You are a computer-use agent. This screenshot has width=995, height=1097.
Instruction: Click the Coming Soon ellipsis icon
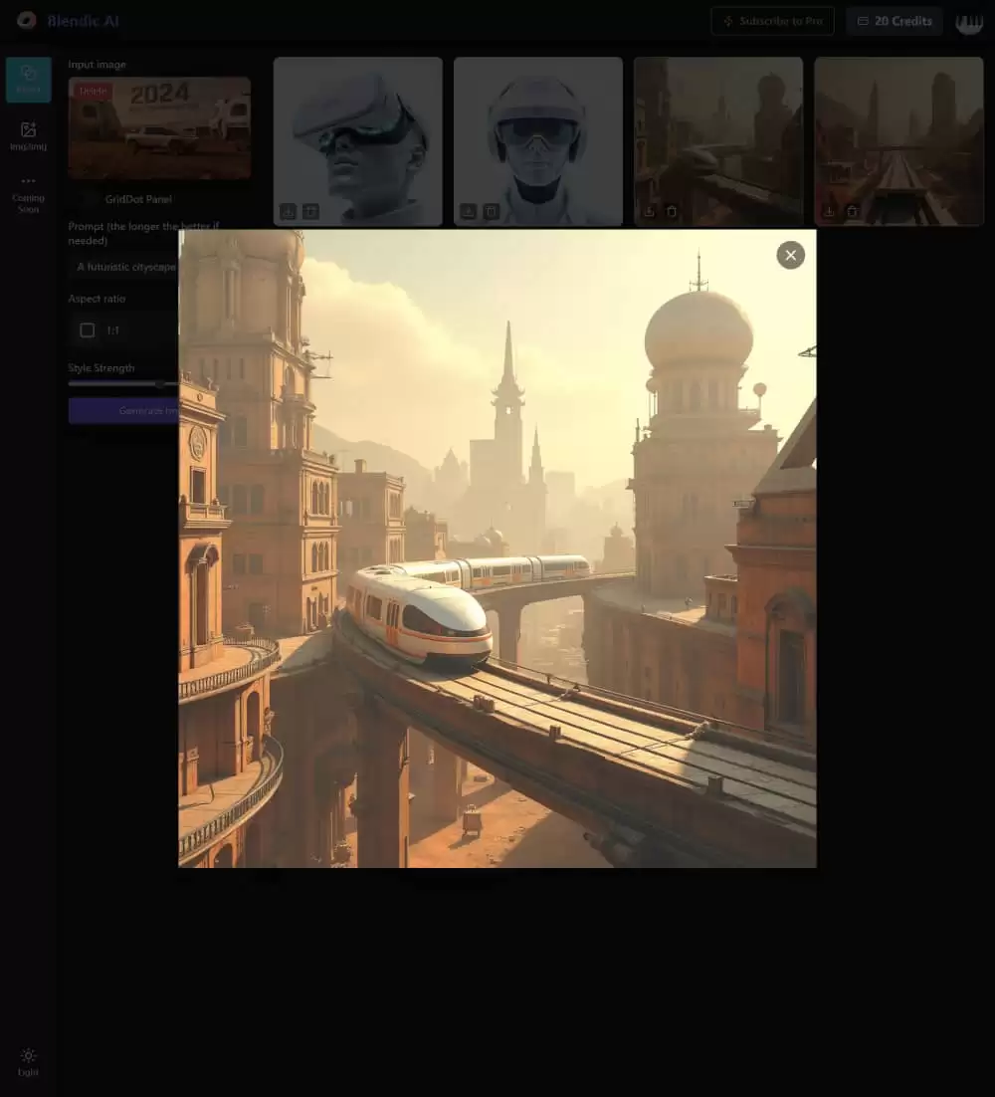coord(28,181)
